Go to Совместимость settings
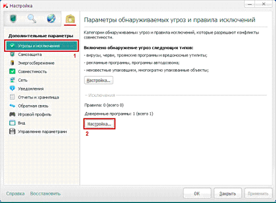The height and width of the screenshot is (203, 276). pos(33,71)
